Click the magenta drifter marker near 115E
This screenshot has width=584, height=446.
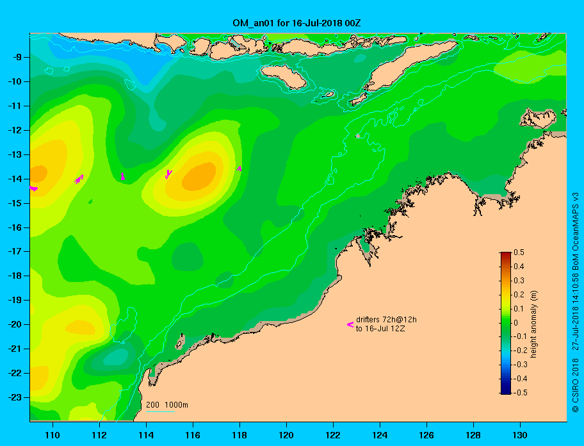(168, 174)
